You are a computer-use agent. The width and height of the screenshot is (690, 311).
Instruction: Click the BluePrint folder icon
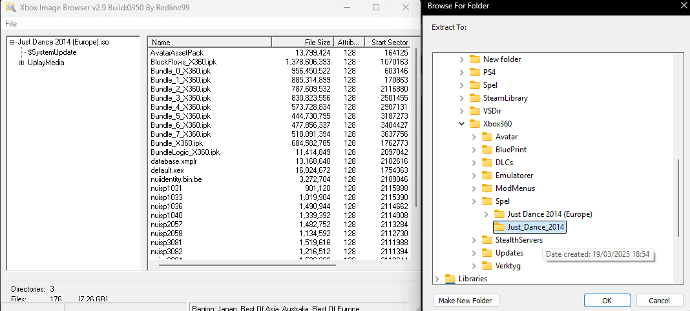[x=486, y=149]
